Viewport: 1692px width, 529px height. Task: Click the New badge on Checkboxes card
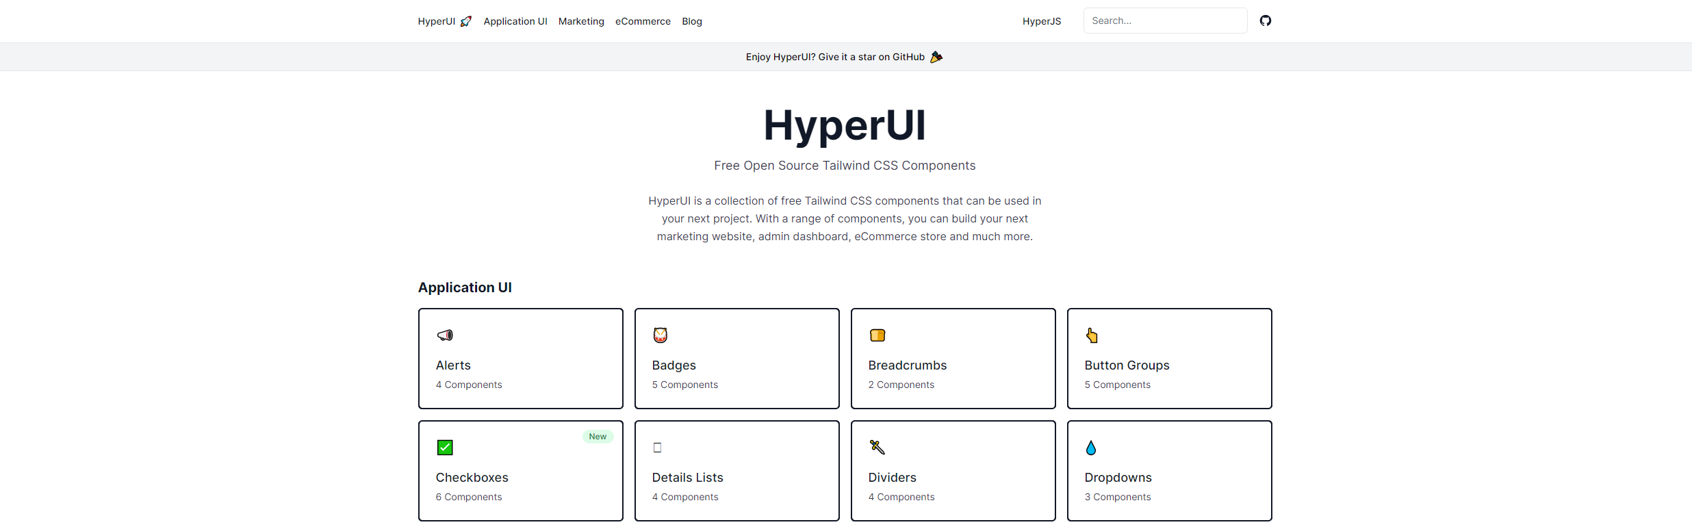click(598, 437)
